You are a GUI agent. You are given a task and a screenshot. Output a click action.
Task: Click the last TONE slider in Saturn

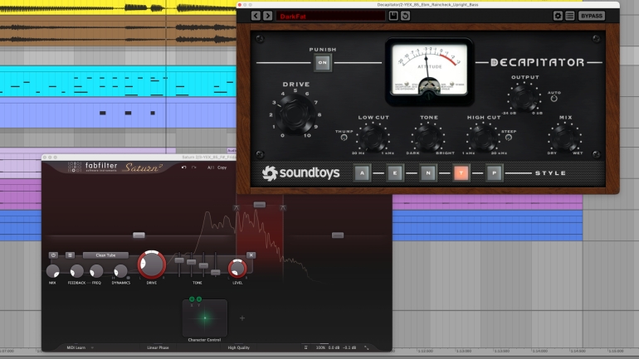pyautogui.click(x=216, y=272)
